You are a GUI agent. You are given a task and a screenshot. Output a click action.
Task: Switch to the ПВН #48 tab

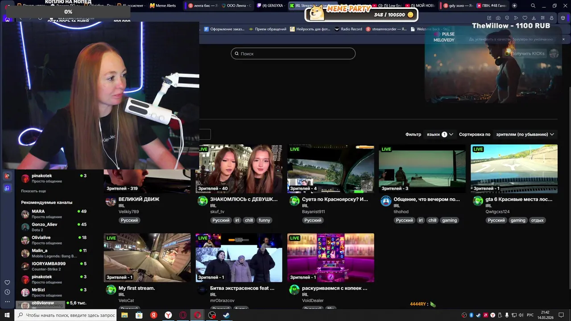pos(491,6)
